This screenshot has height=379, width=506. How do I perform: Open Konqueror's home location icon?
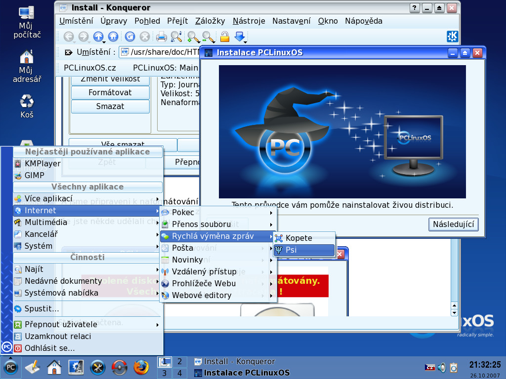(113, 37)
